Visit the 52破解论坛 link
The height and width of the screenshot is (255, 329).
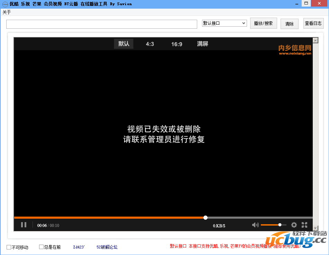coord(107,247)
